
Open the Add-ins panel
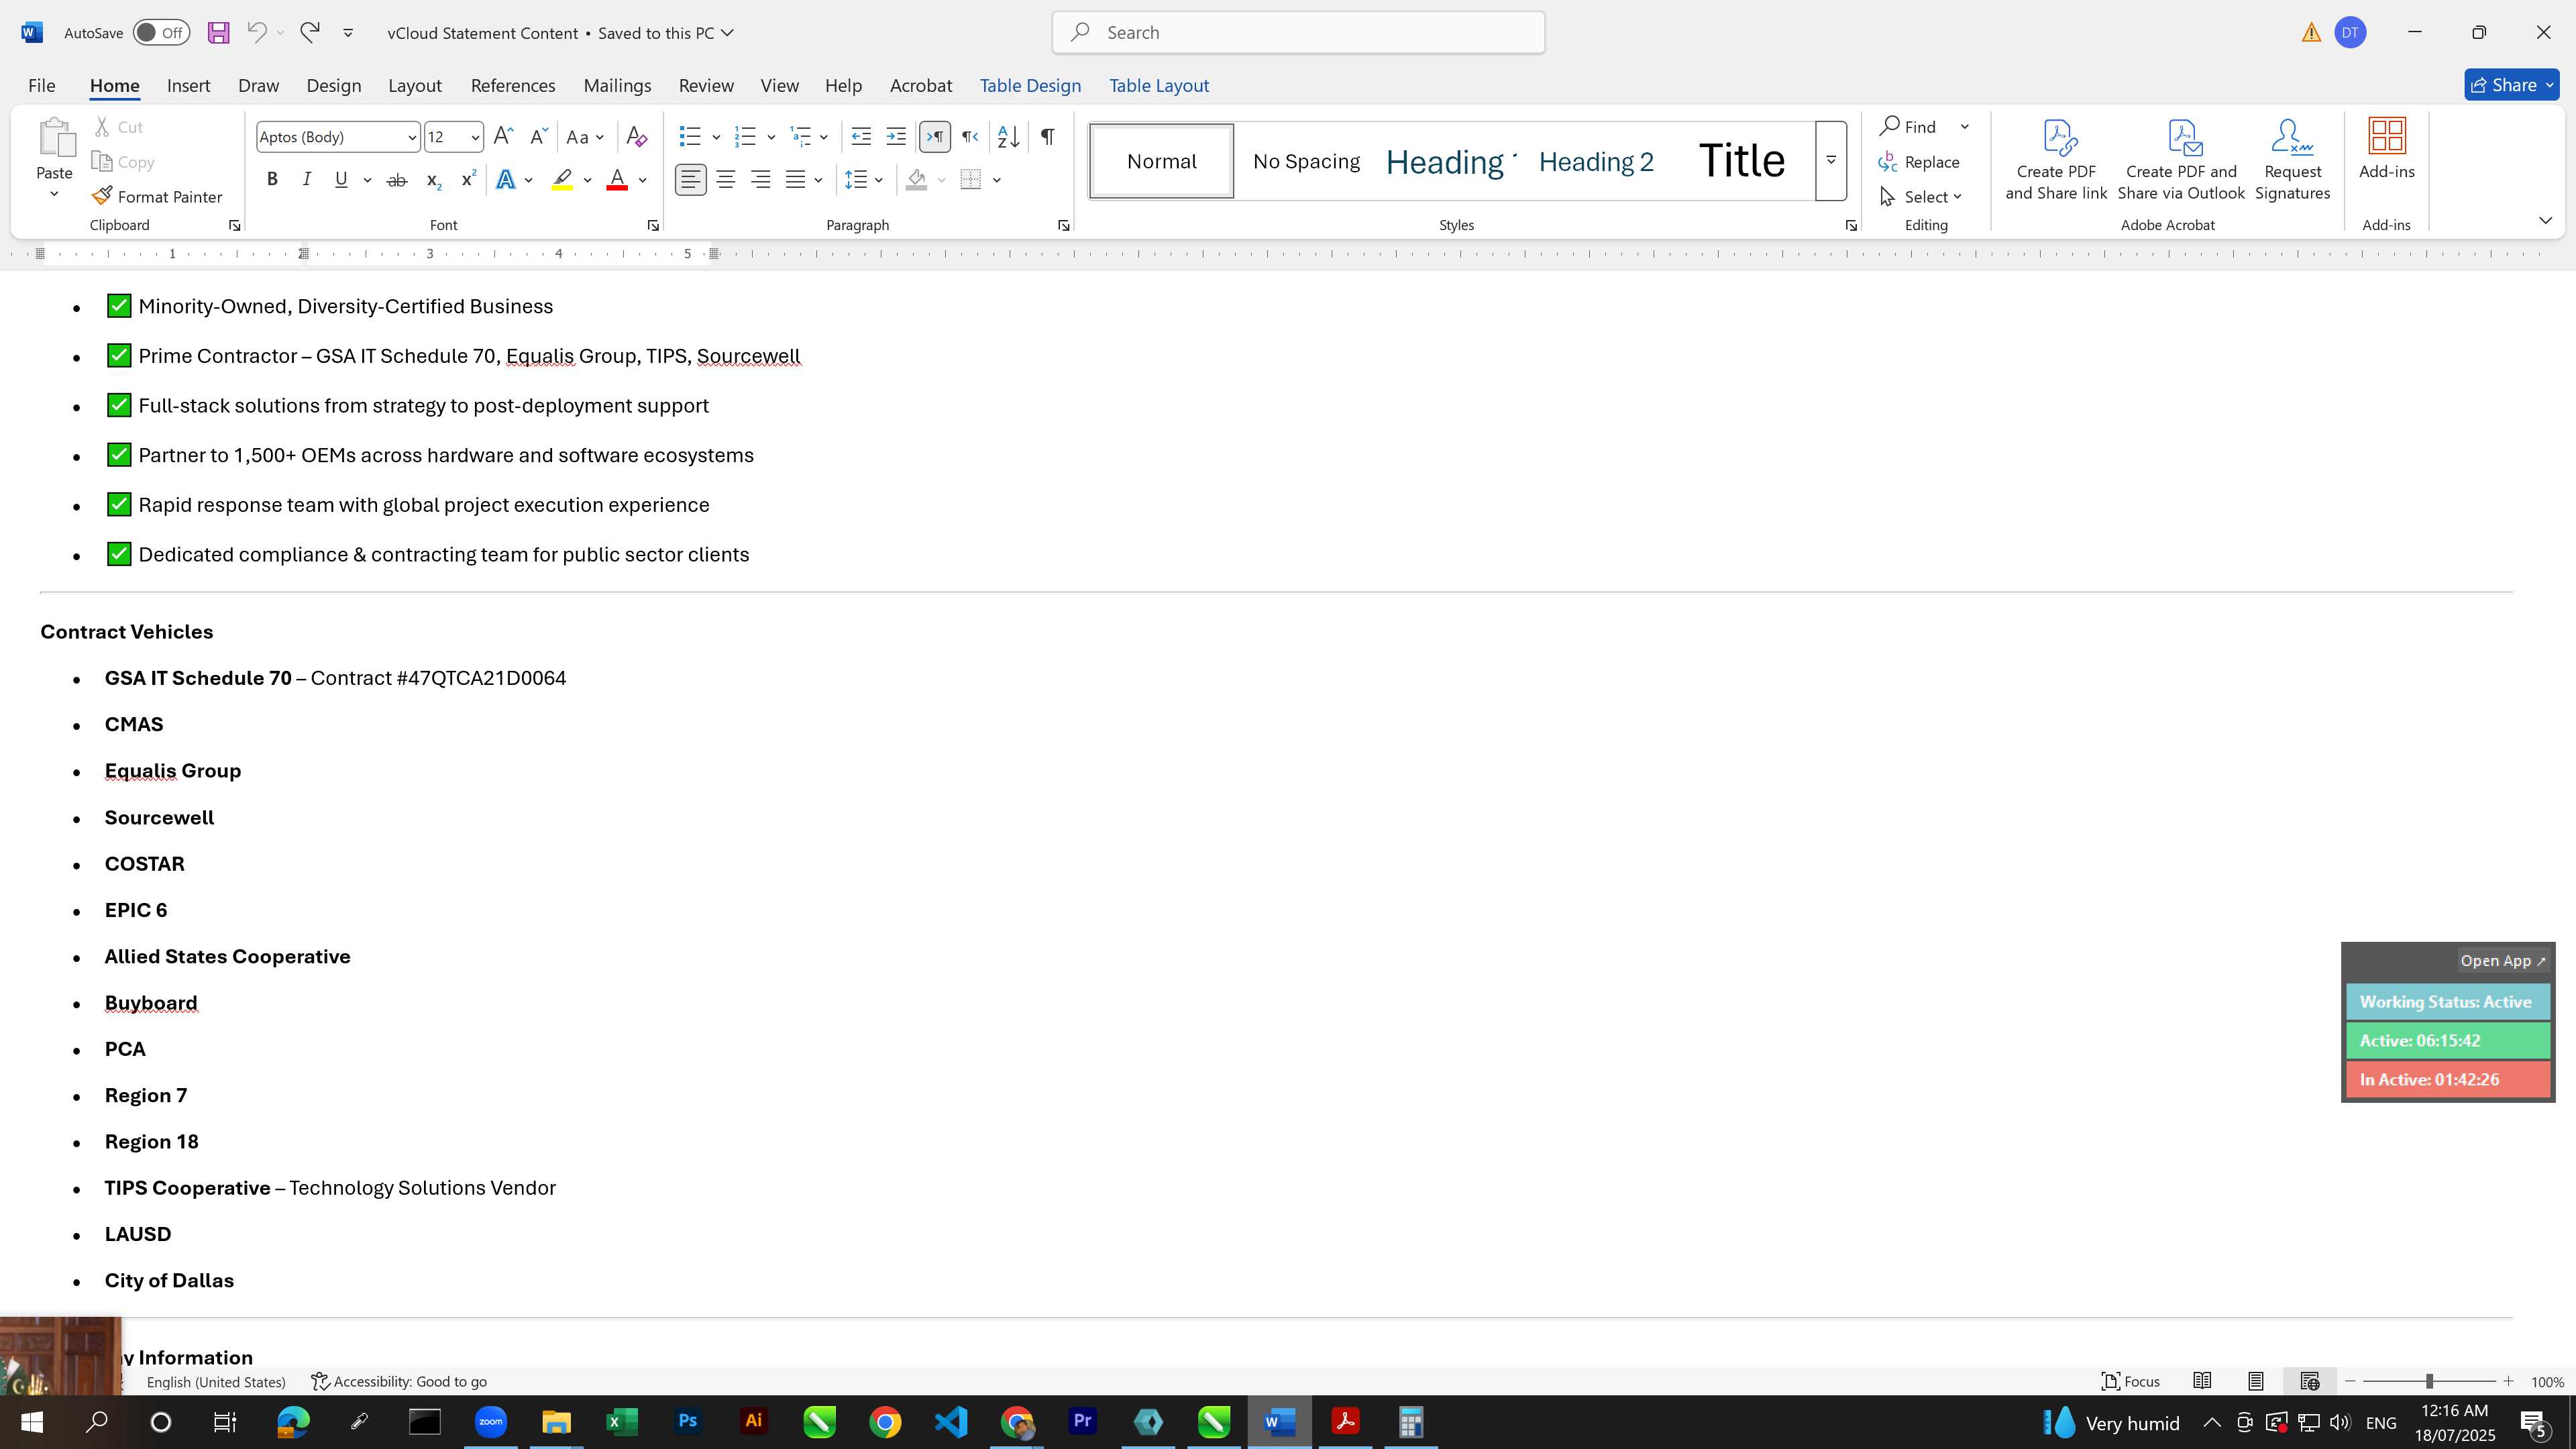(x=2387, y=150)
